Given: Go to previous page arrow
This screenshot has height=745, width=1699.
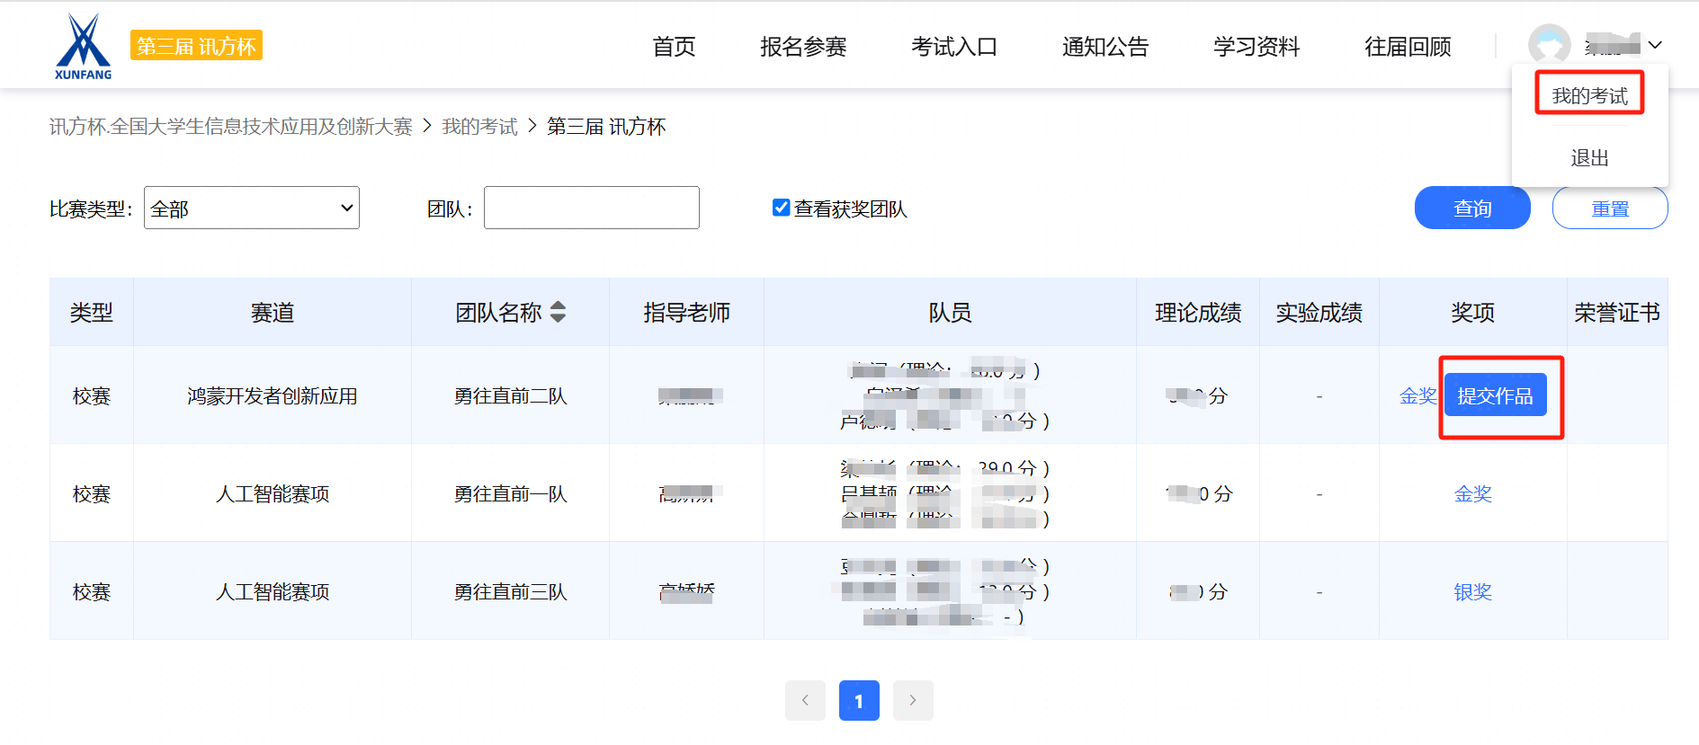Looking at the screenshot, I should [x=805, y=700].
